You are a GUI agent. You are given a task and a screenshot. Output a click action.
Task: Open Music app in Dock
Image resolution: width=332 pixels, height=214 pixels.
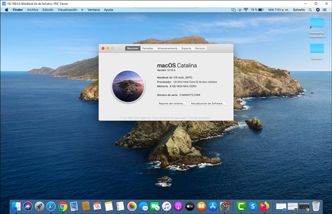(x=166, y=206)
